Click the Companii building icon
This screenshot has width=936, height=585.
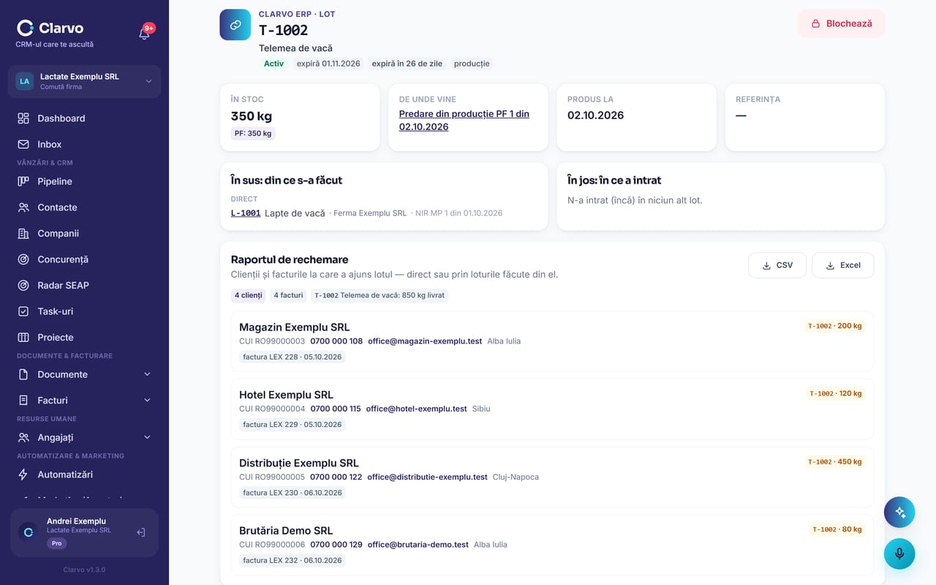[x=23, y=233]
